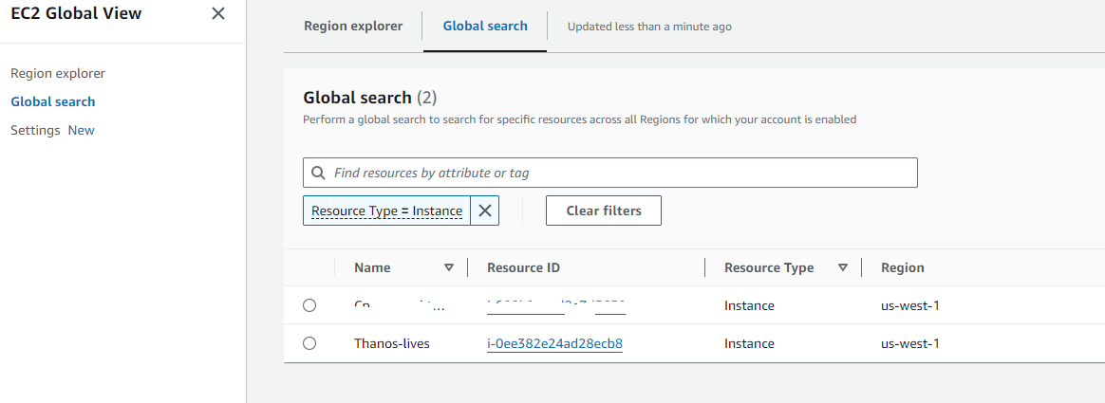Close the EC2 Global View sidebar
Viewport: 1105px width, 403px height.
point(218,13)
